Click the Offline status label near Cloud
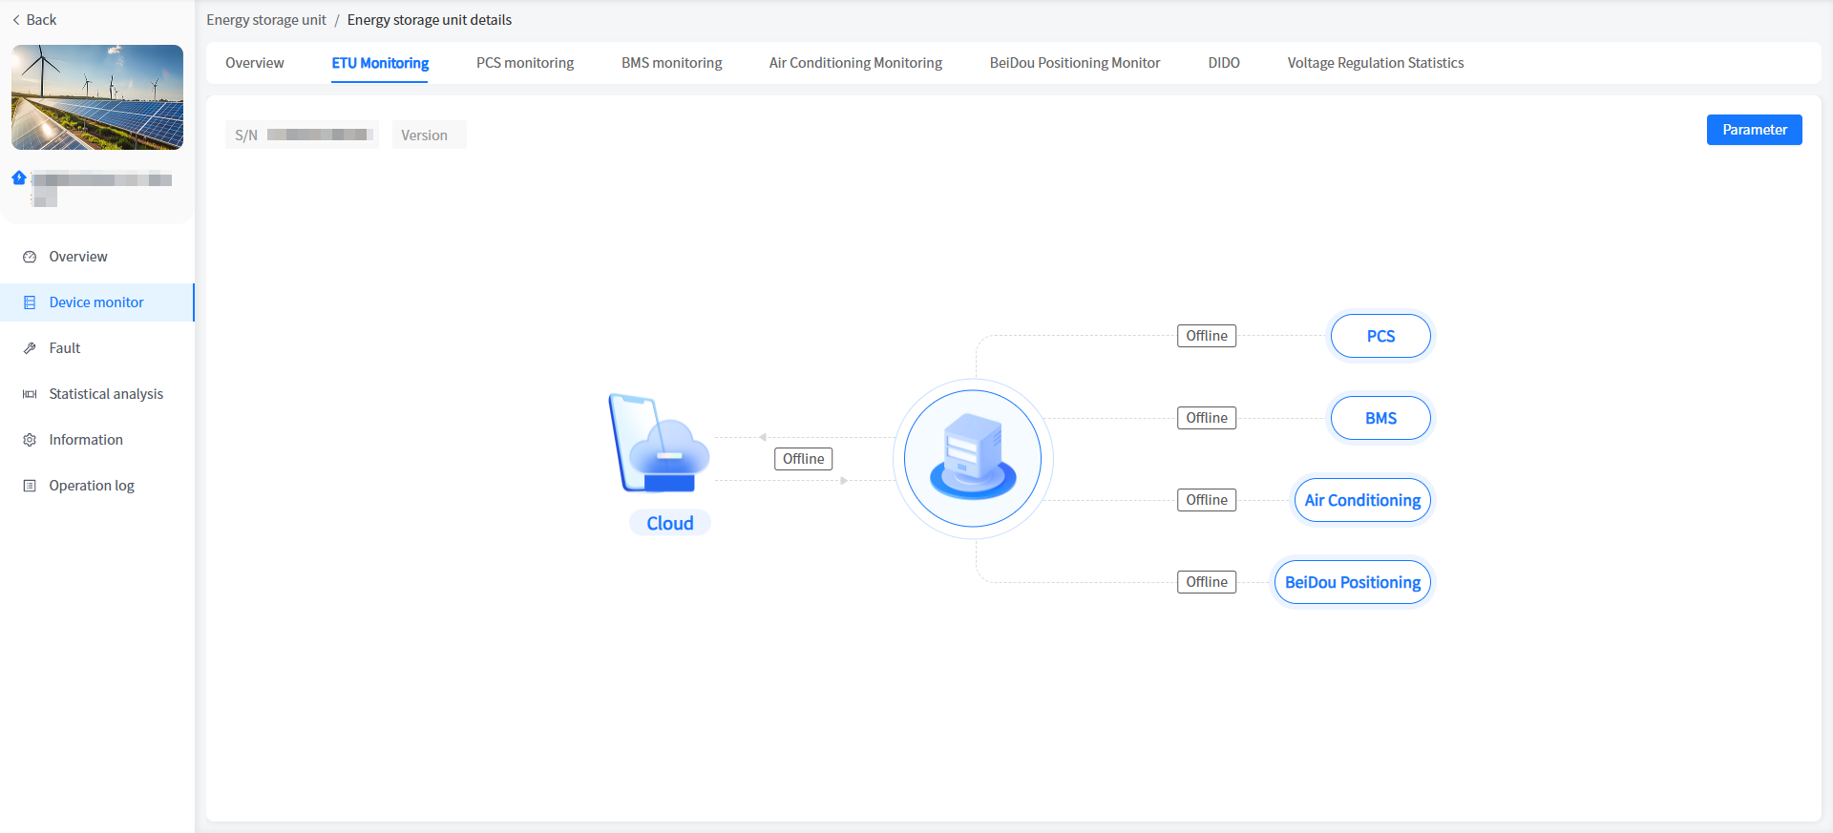 803,459
